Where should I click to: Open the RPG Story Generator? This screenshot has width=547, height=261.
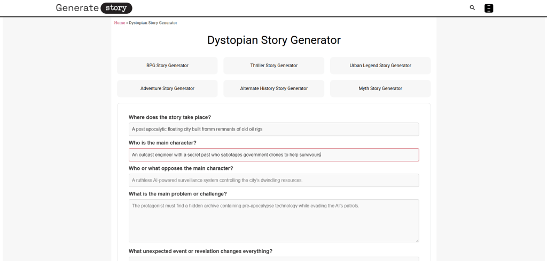pos(167,66)
